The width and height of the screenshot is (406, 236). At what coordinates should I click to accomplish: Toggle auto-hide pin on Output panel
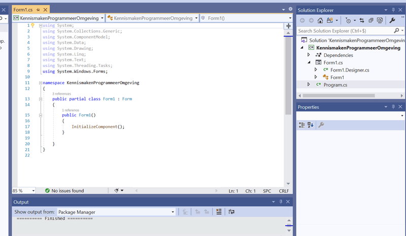281,201
